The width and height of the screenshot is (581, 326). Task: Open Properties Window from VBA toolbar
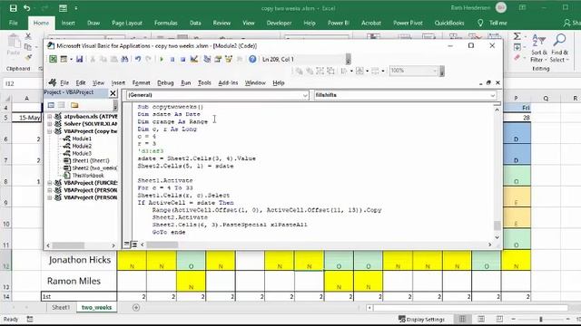[218, 59]
